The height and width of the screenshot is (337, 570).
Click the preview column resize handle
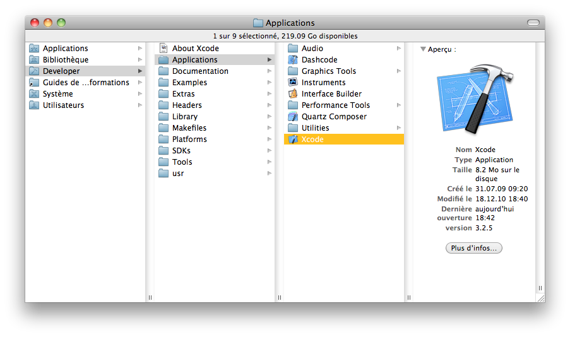pyautogui.click(x=540, y=288)
